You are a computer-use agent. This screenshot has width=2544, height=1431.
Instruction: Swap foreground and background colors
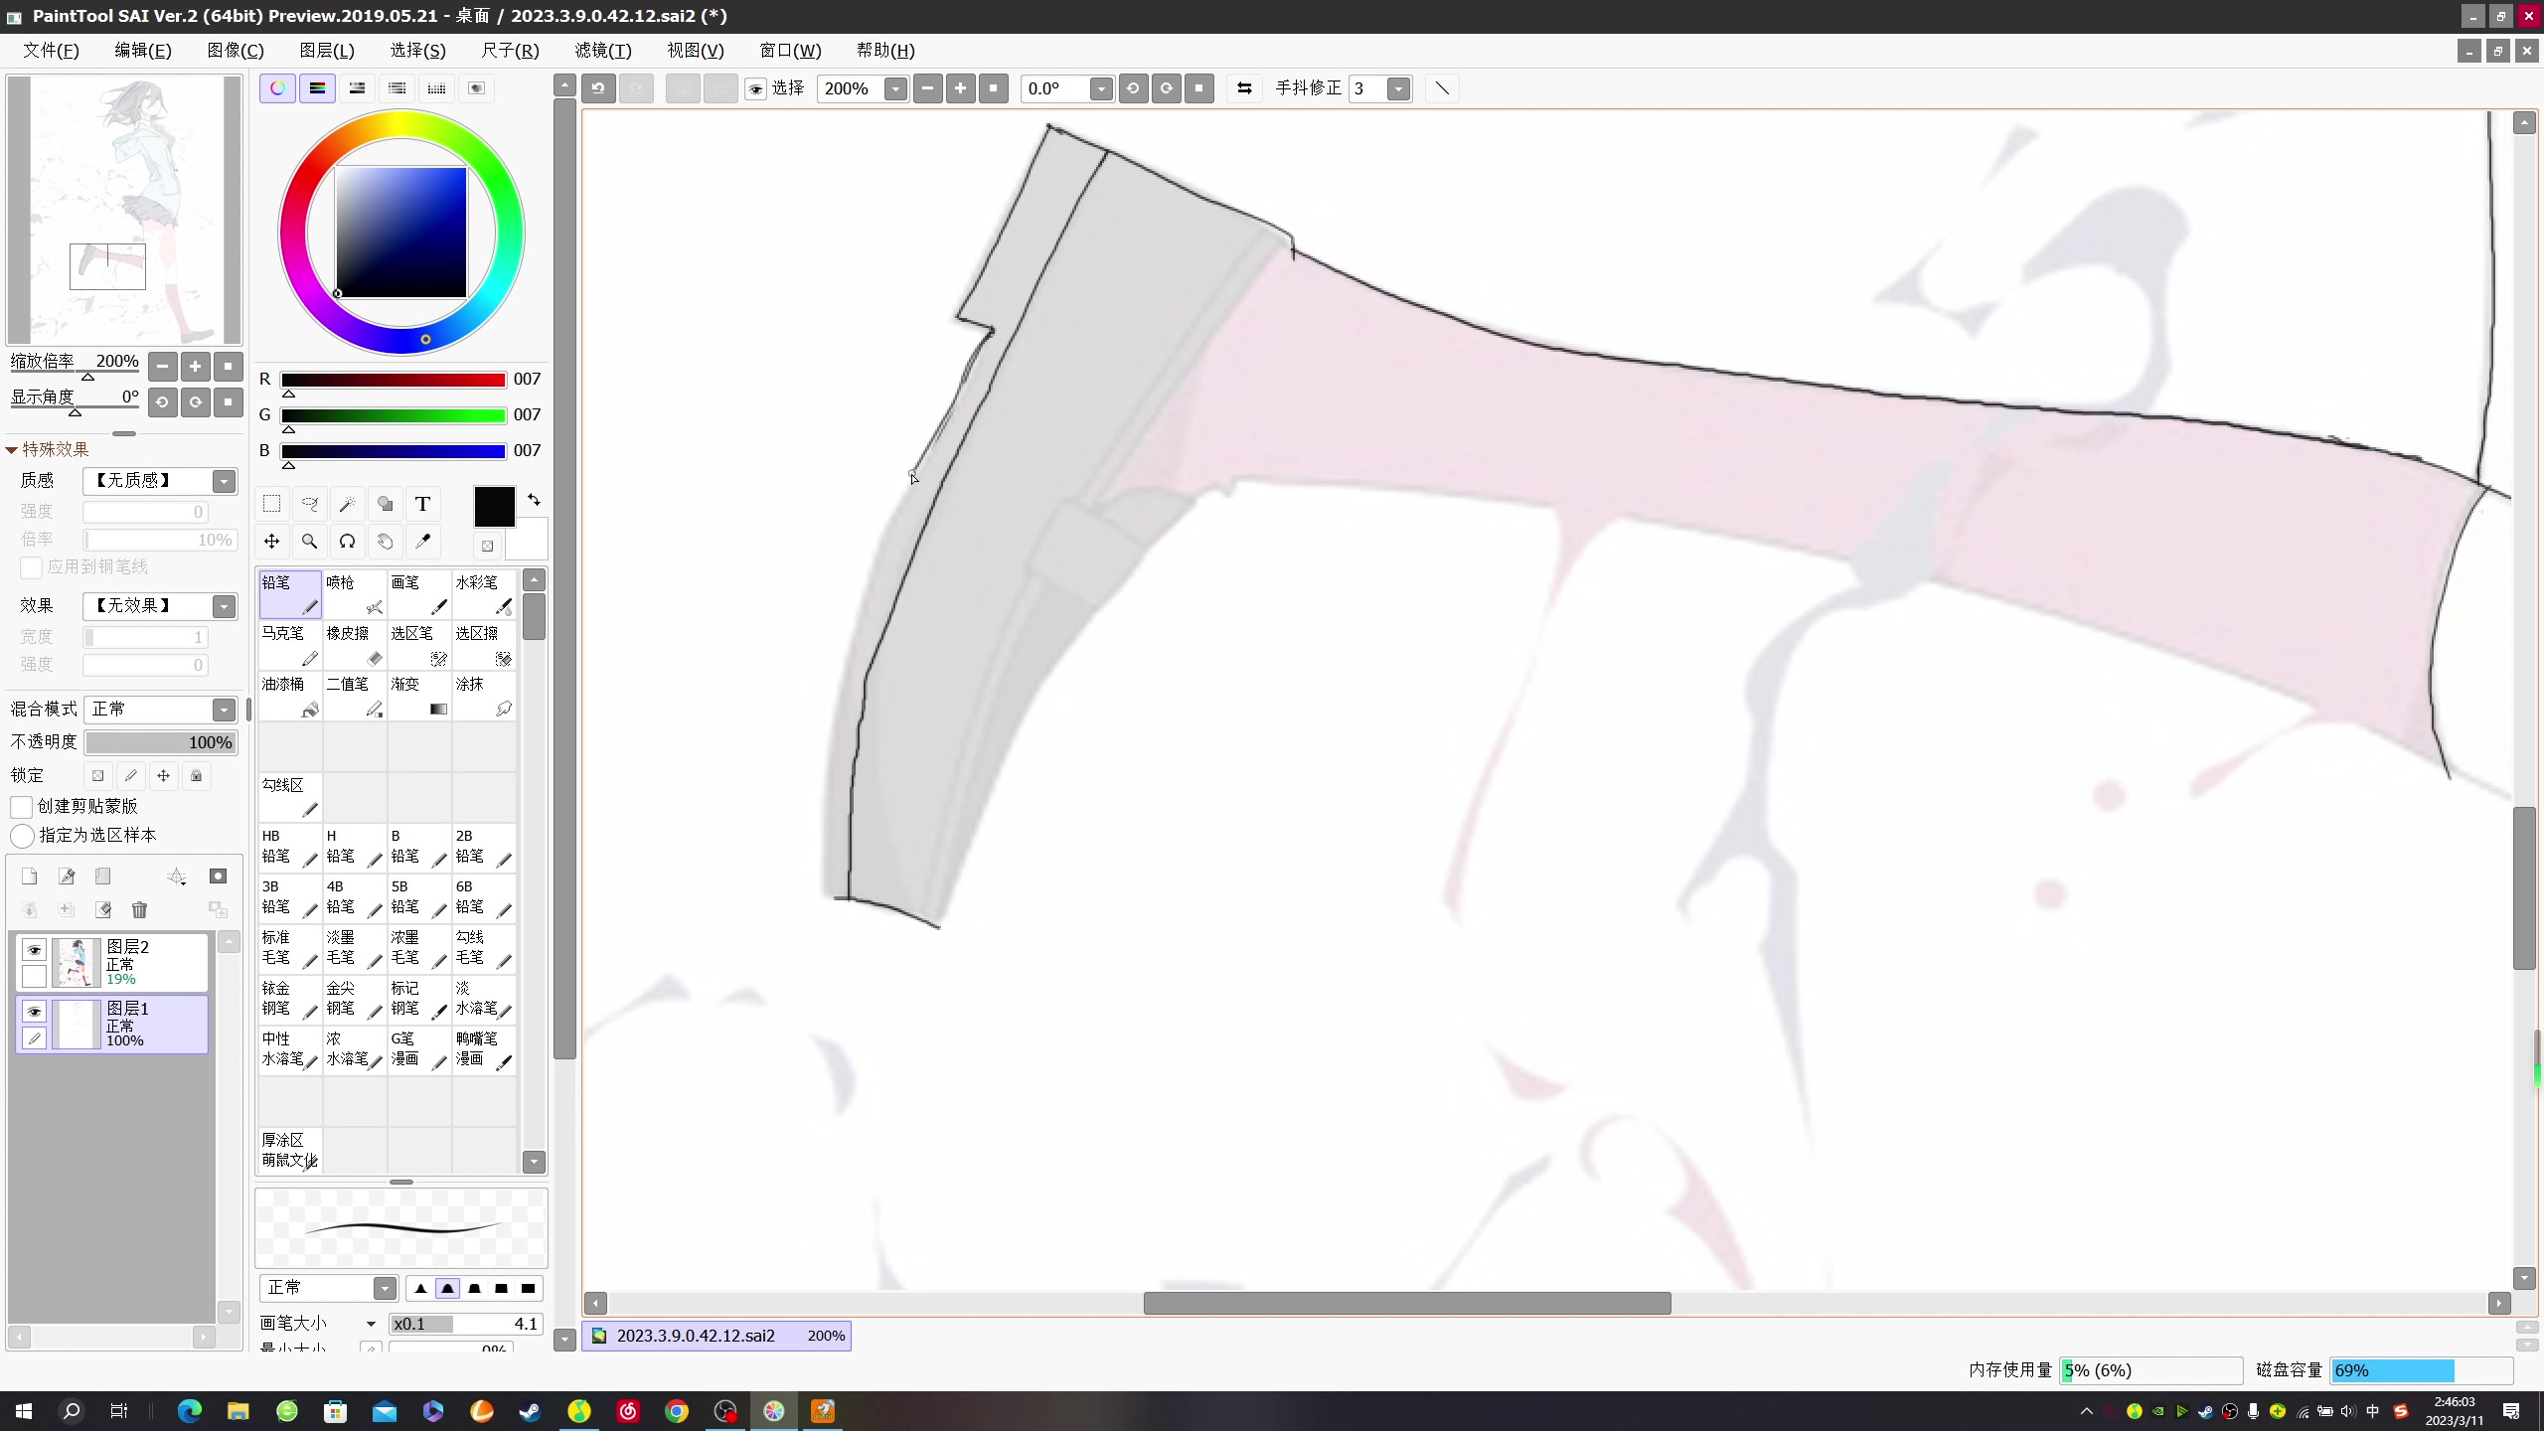(534, 500)
